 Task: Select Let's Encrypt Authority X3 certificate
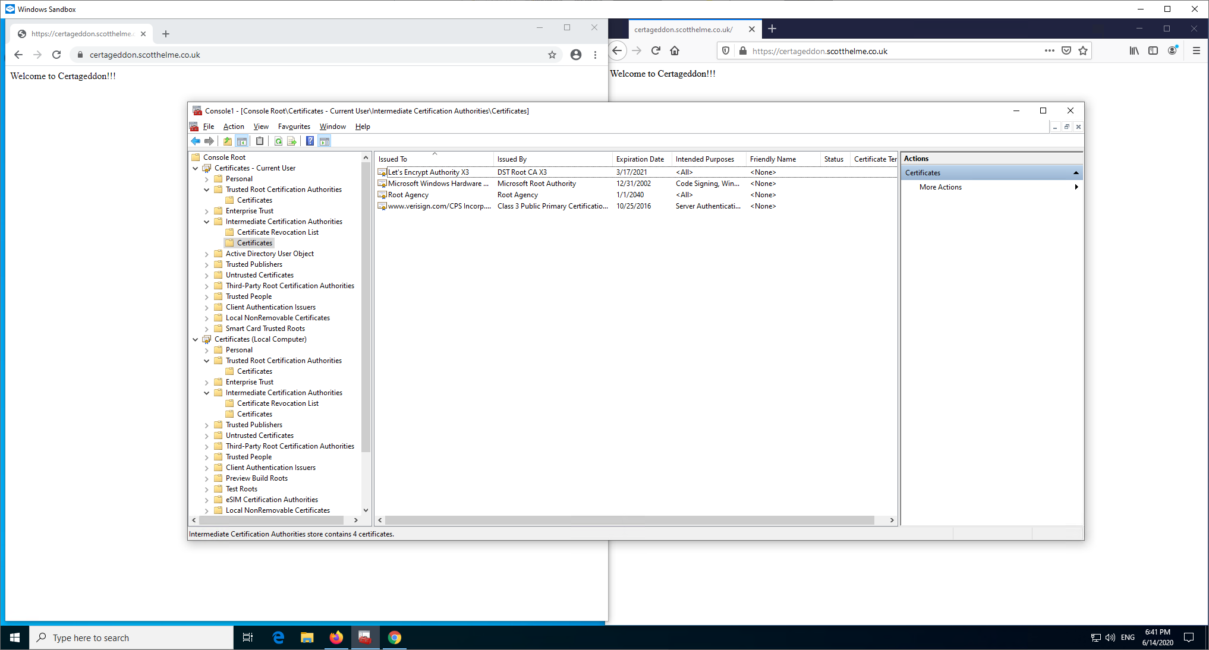pyautogui.click(x=428, y=172)
